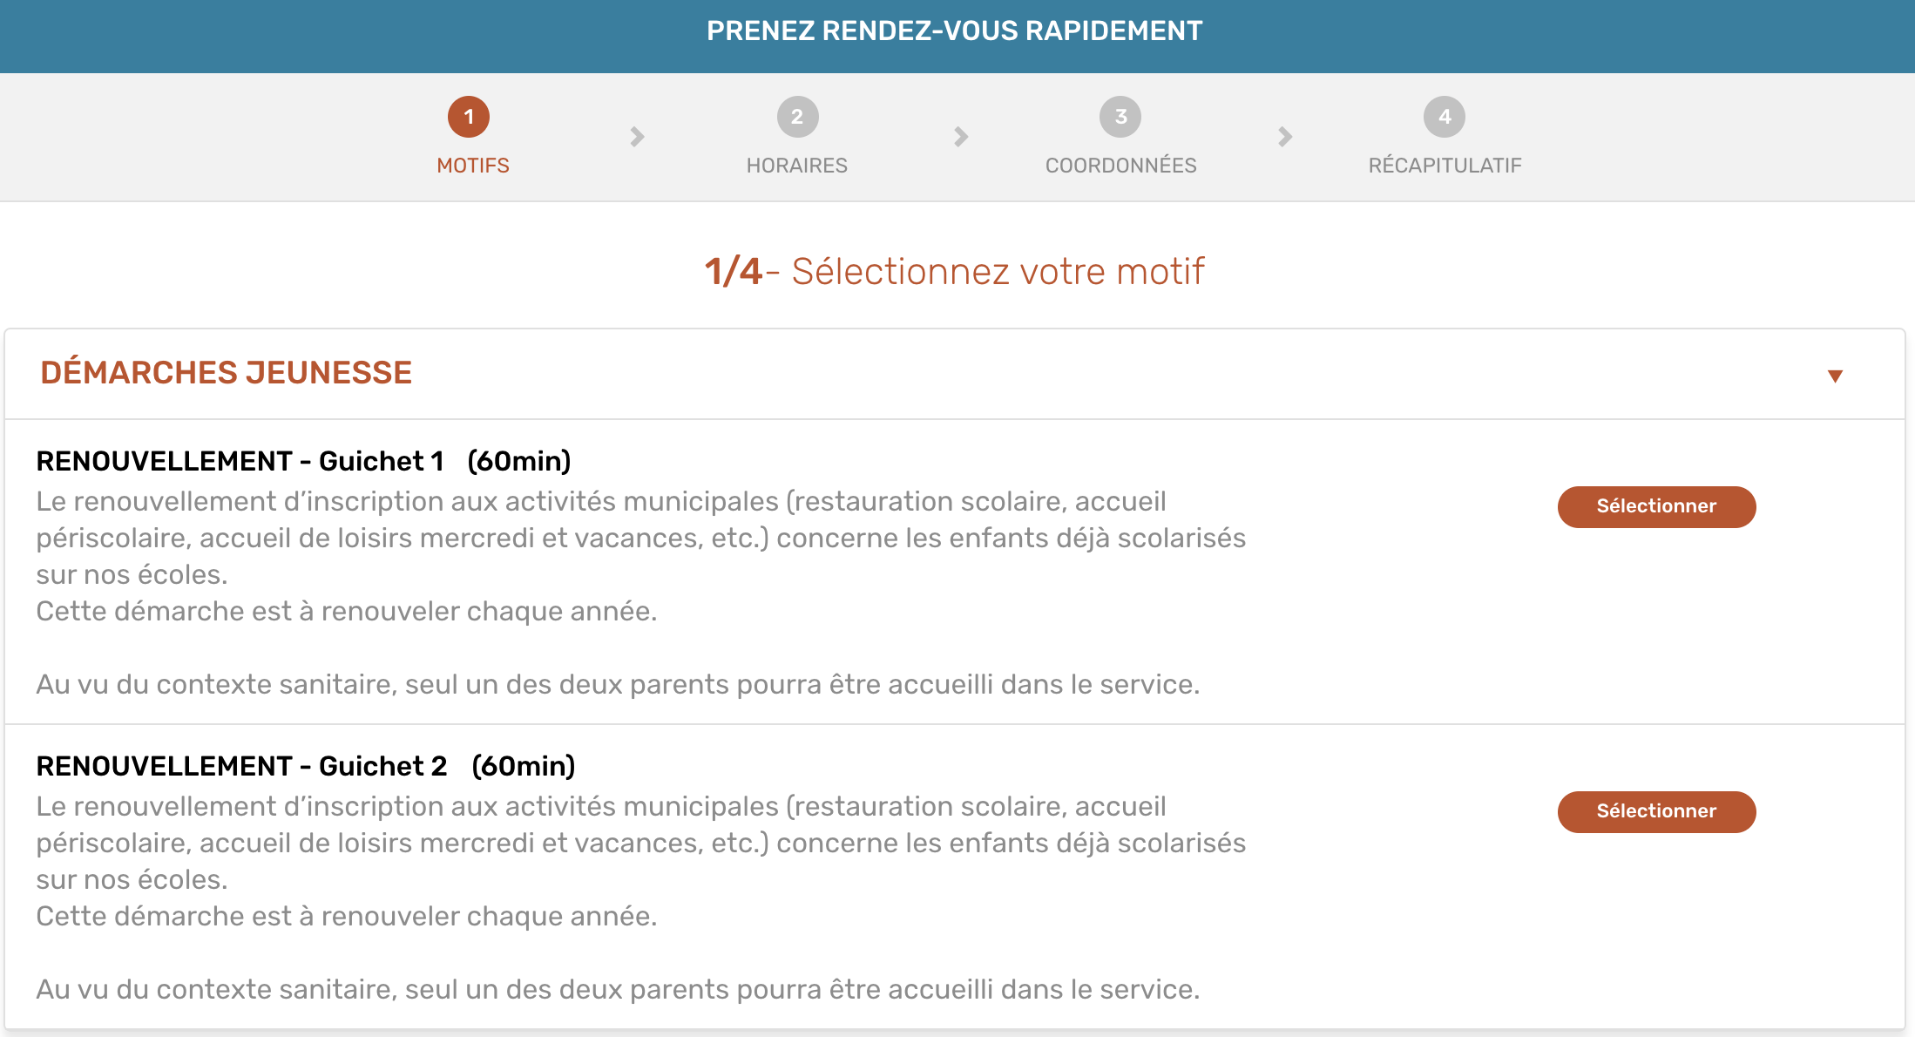Click the step 4 circle icon
Viewport: 1915px width, 1037px height.
(1445, 117)
